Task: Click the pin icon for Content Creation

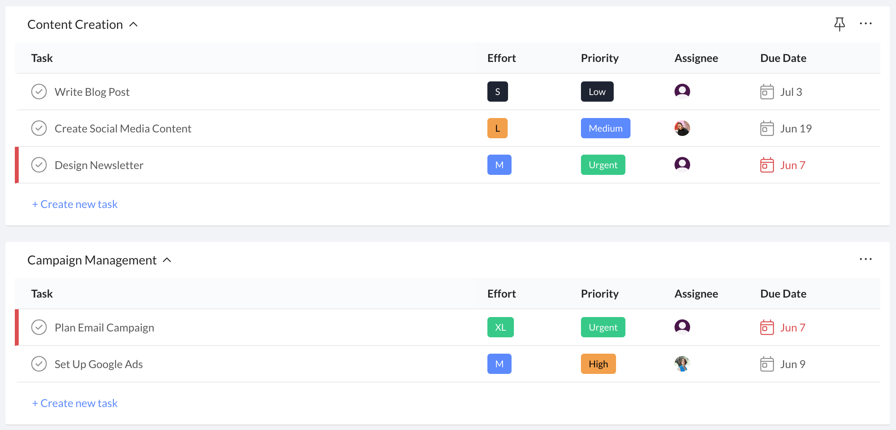Action: coord(840,23)
